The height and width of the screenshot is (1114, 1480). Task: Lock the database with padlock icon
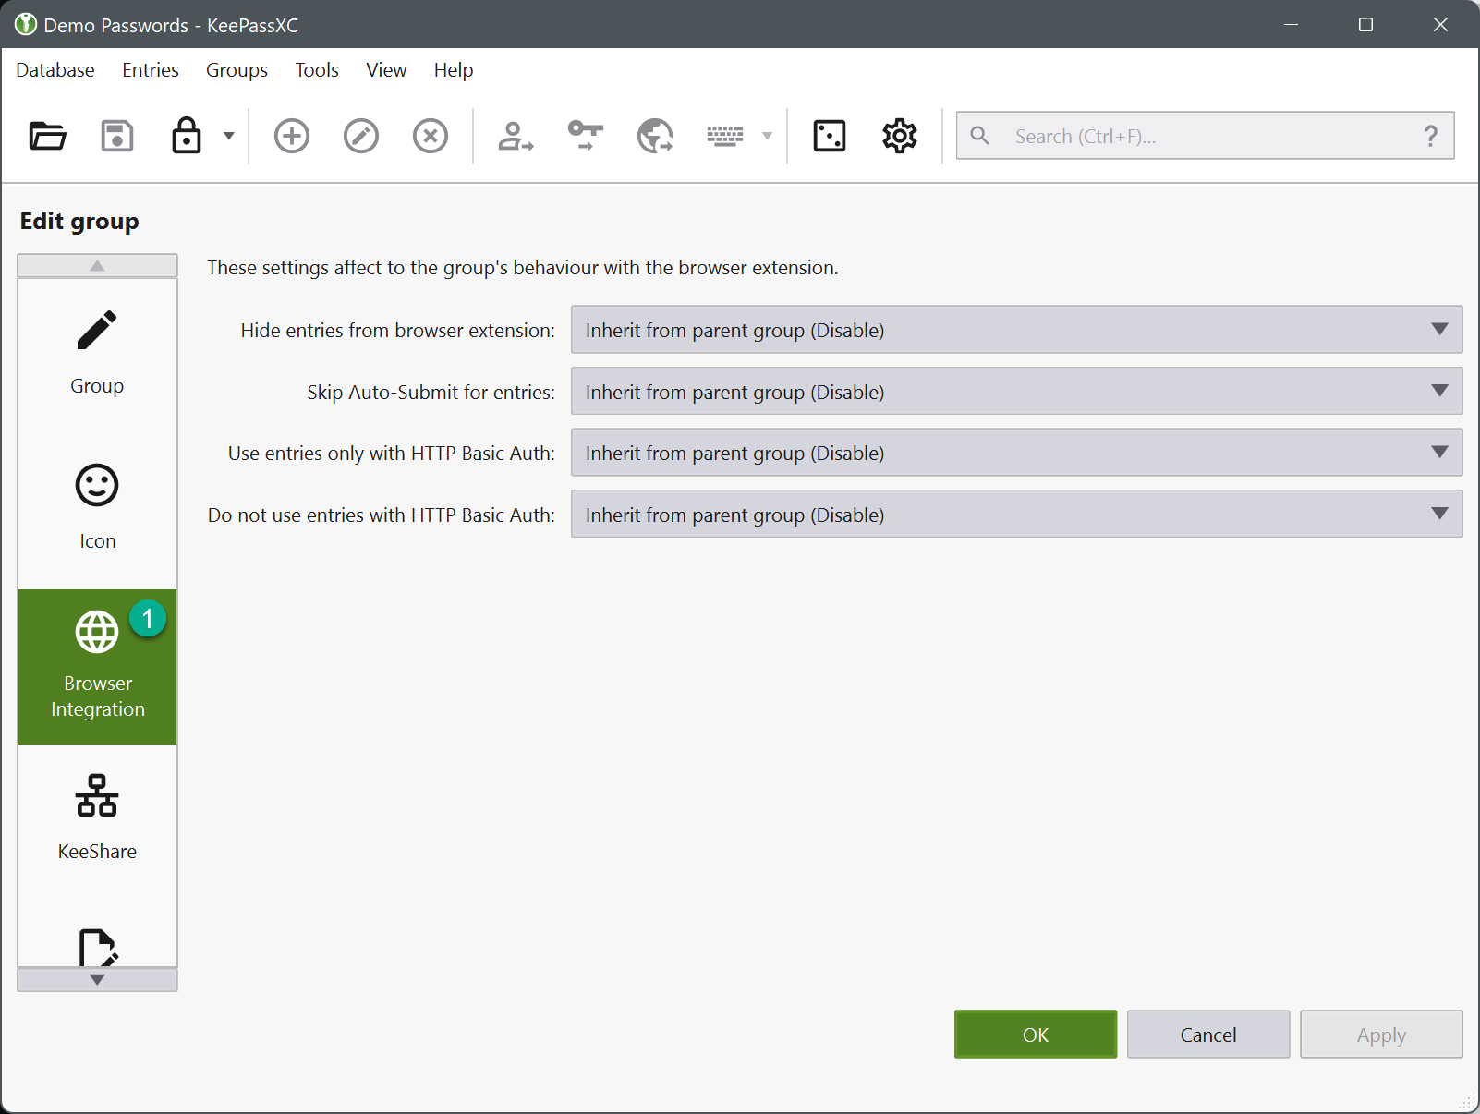(x=187, y=136)
